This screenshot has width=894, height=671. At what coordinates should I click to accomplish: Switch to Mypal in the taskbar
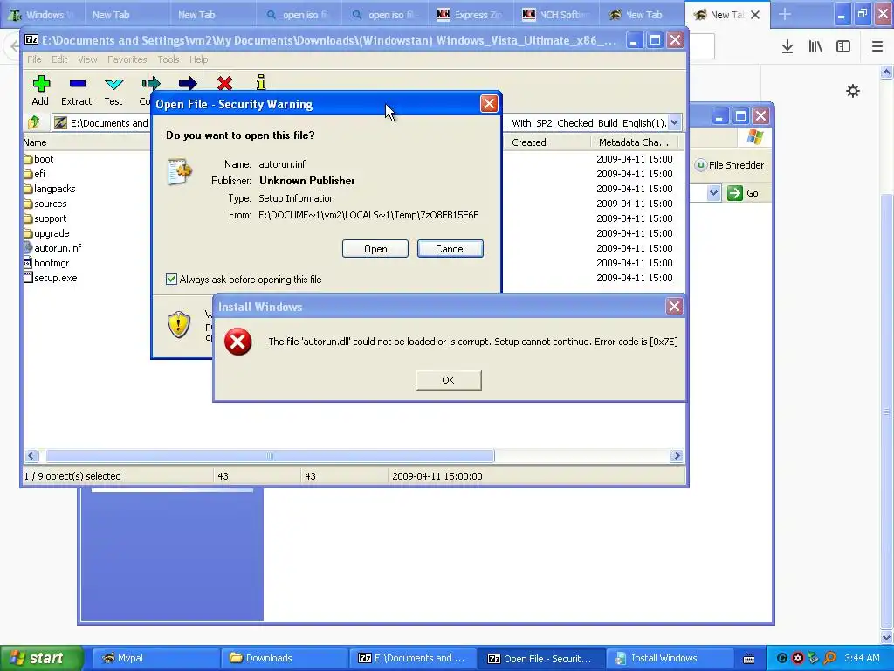(x=155, y=658)
